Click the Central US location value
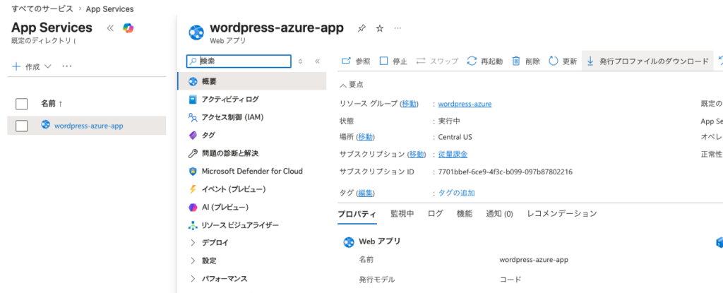 455,137
